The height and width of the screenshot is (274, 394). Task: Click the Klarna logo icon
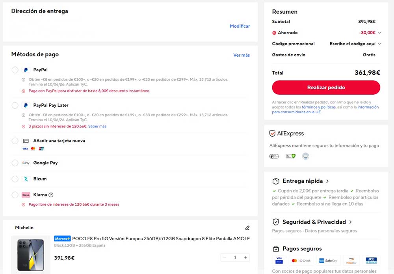click(26, 195)
